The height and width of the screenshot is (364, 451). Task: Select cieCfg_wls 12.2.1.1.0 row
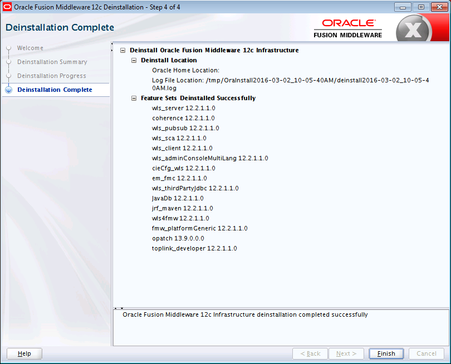tap(184, 168)
